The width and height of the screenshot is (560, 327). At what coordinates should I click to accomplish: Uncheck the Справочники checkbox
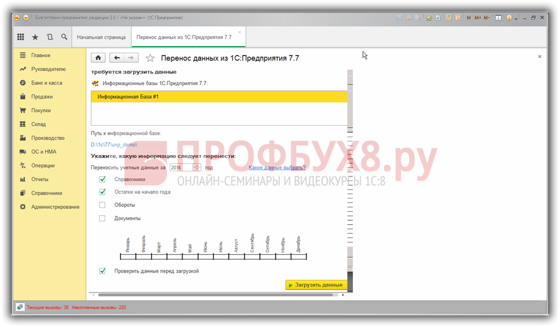coord(102,179)
